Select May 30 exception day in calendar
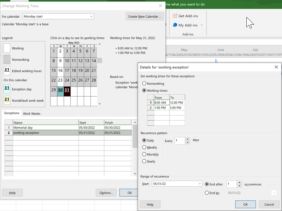 click(x=60, y=90)
